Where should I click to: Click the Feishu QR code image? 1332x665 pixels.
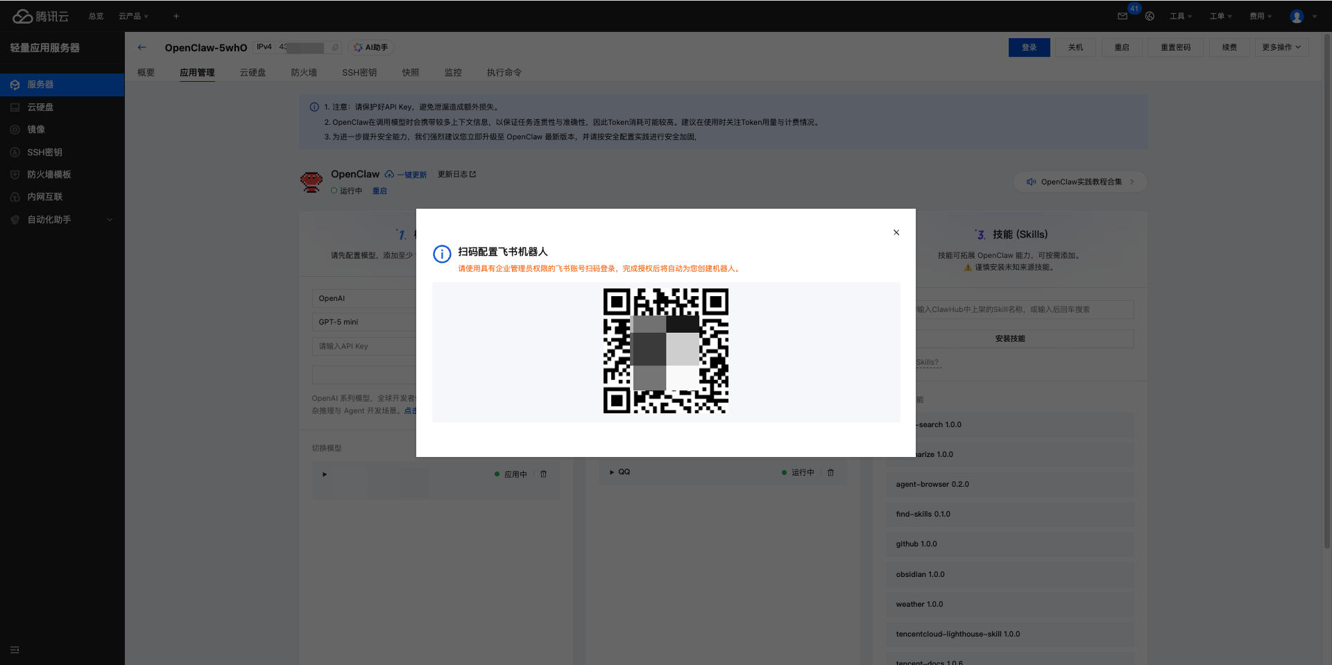coord(665,351)
